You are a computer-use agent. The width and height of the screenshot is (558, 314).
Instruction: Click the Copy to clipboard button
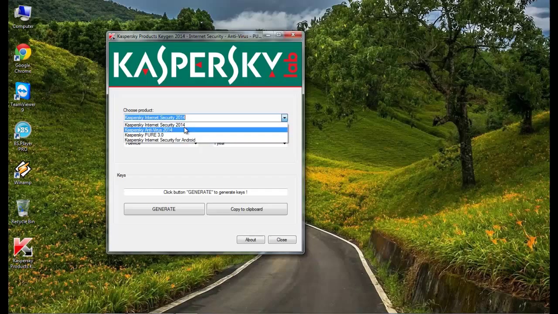click(247, 209)
